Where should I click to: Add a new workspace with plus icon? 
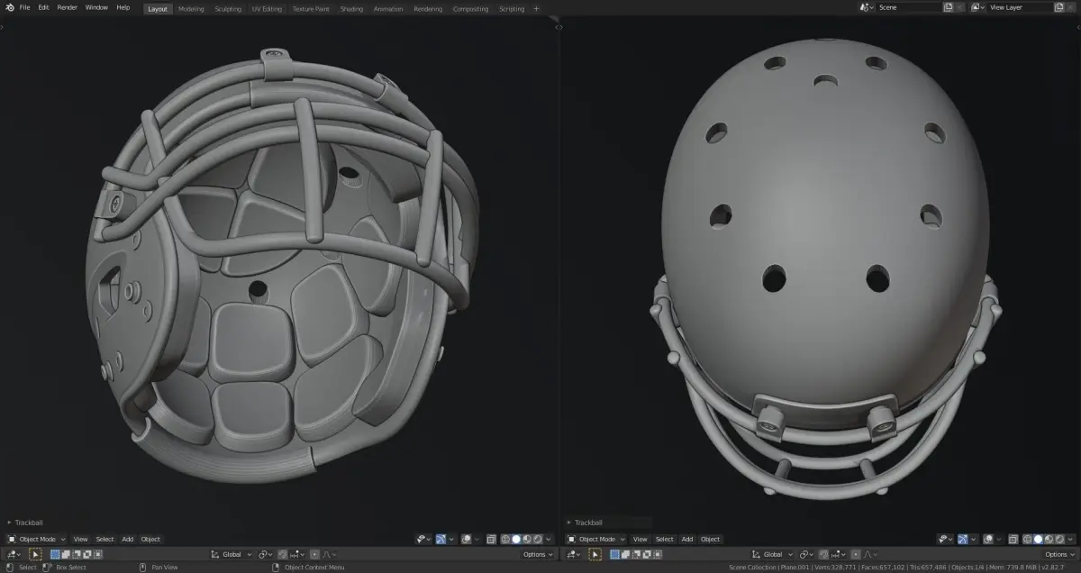click(536, 8)
